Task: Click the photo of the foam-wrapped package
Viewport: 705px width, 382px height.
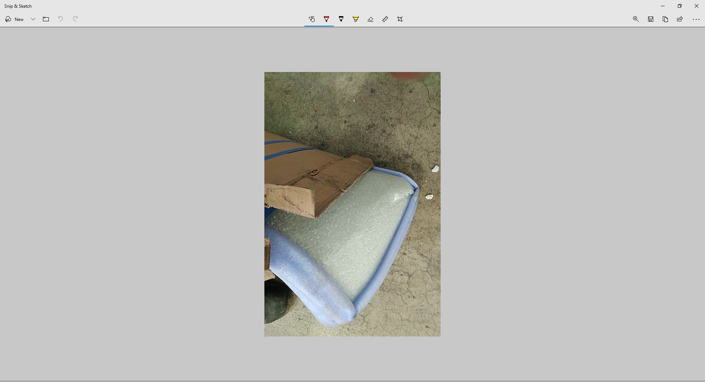Action: pyautogui.click(x=352, y=204)
